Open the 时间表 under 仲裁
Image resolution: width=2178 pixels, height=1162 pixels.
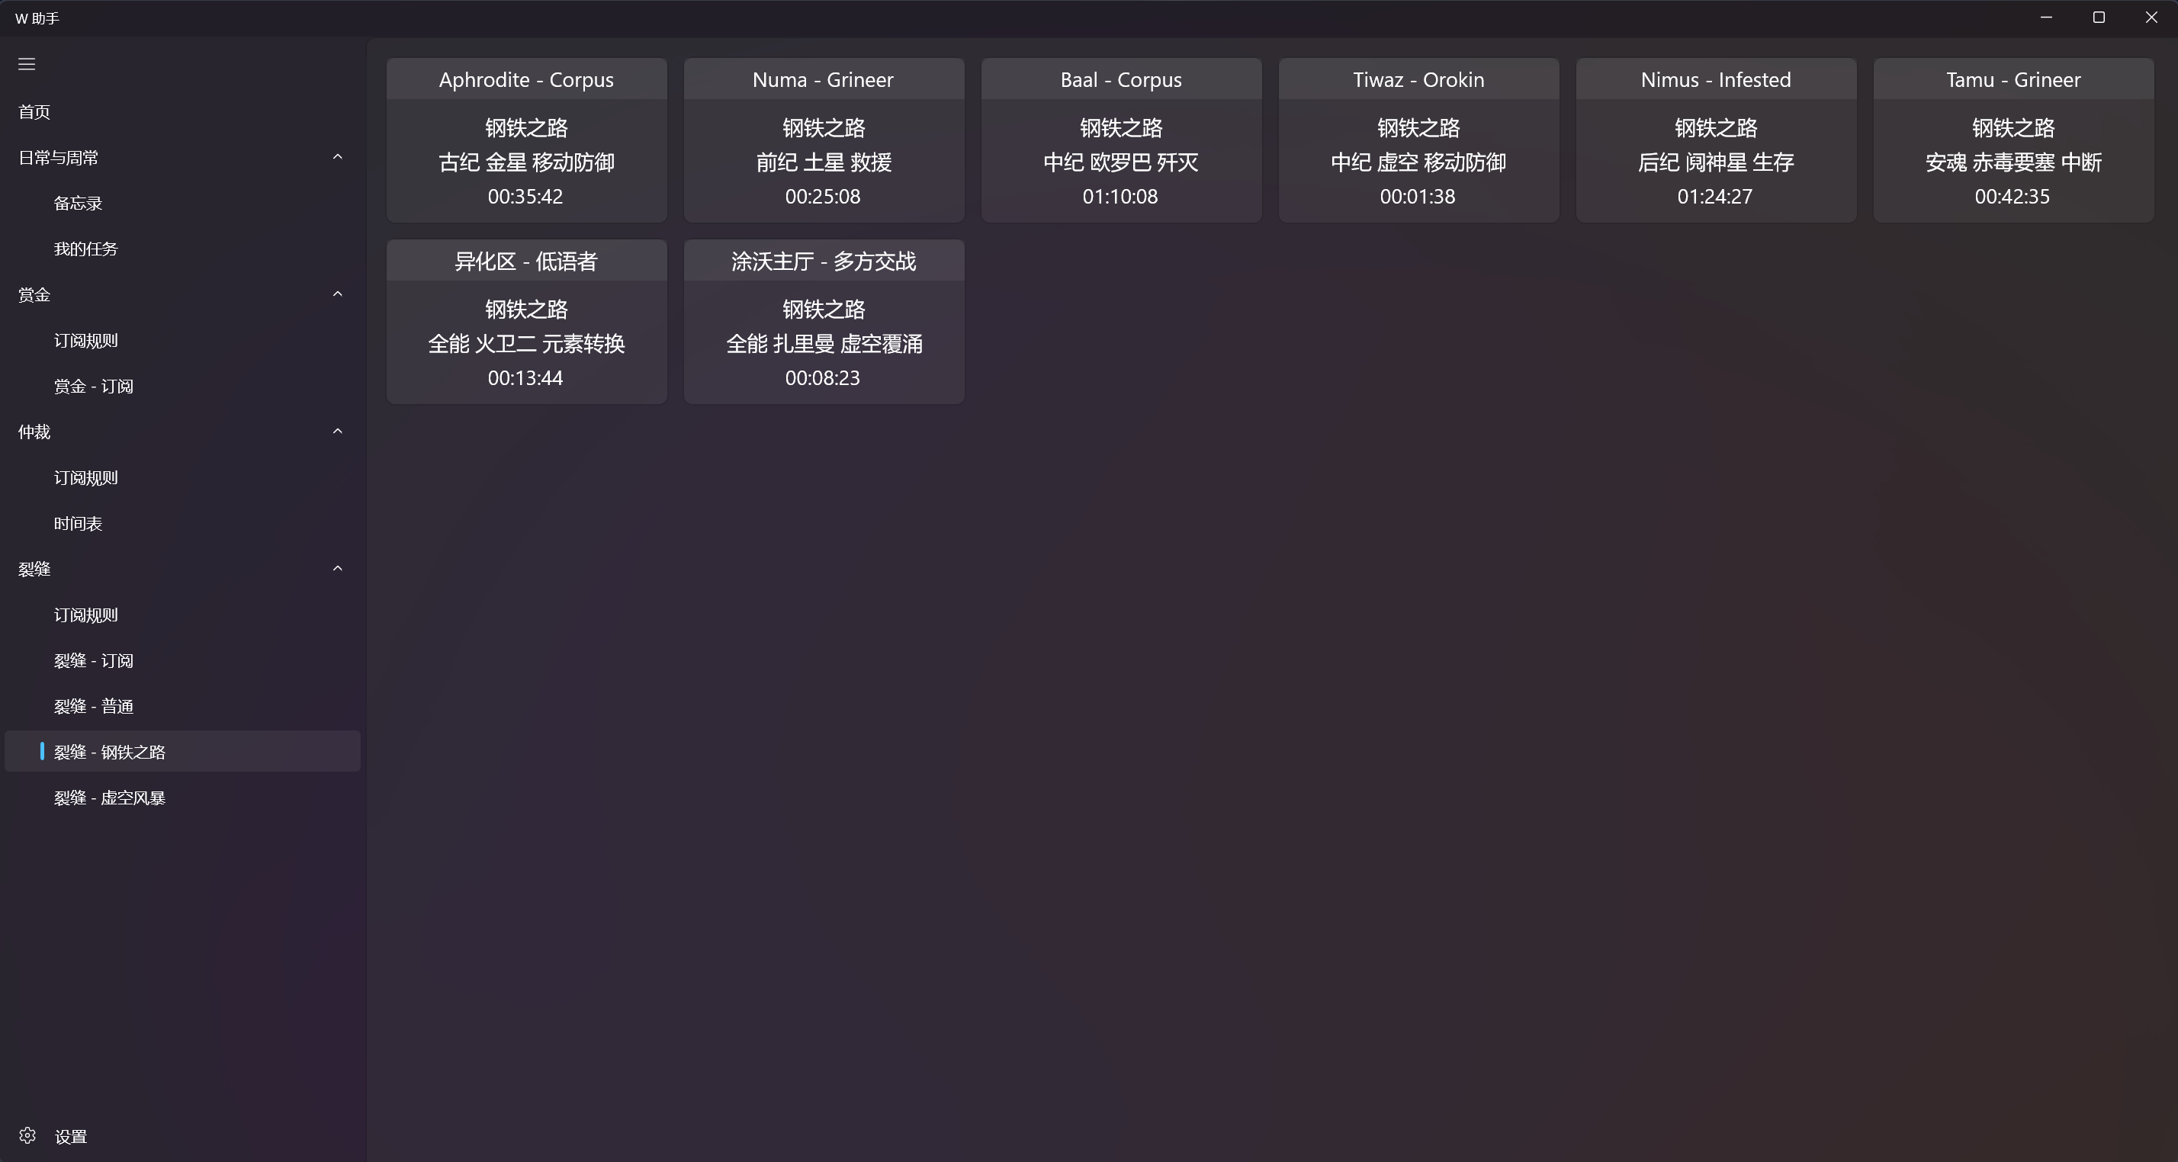point(78,523)
